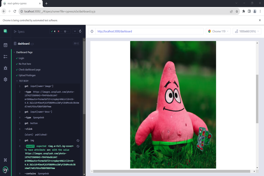
Task: Dismiss the automated test software banner
Action: 260,20
